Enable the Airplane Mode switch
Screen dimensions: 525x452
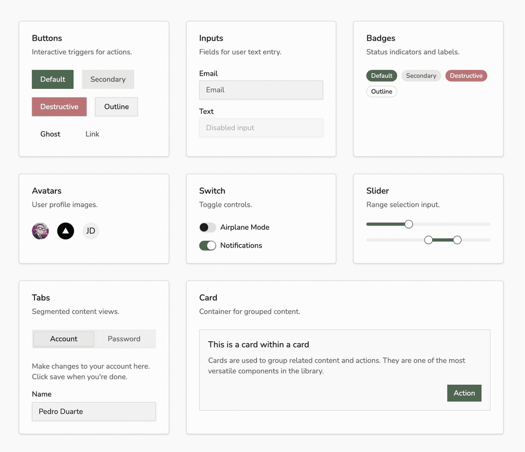(x=208, y=227)
